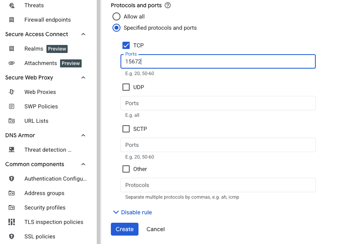Viewport: 349px width, 244px height.
Task: Enable the UDP checkbox
Action: (126, 87)
